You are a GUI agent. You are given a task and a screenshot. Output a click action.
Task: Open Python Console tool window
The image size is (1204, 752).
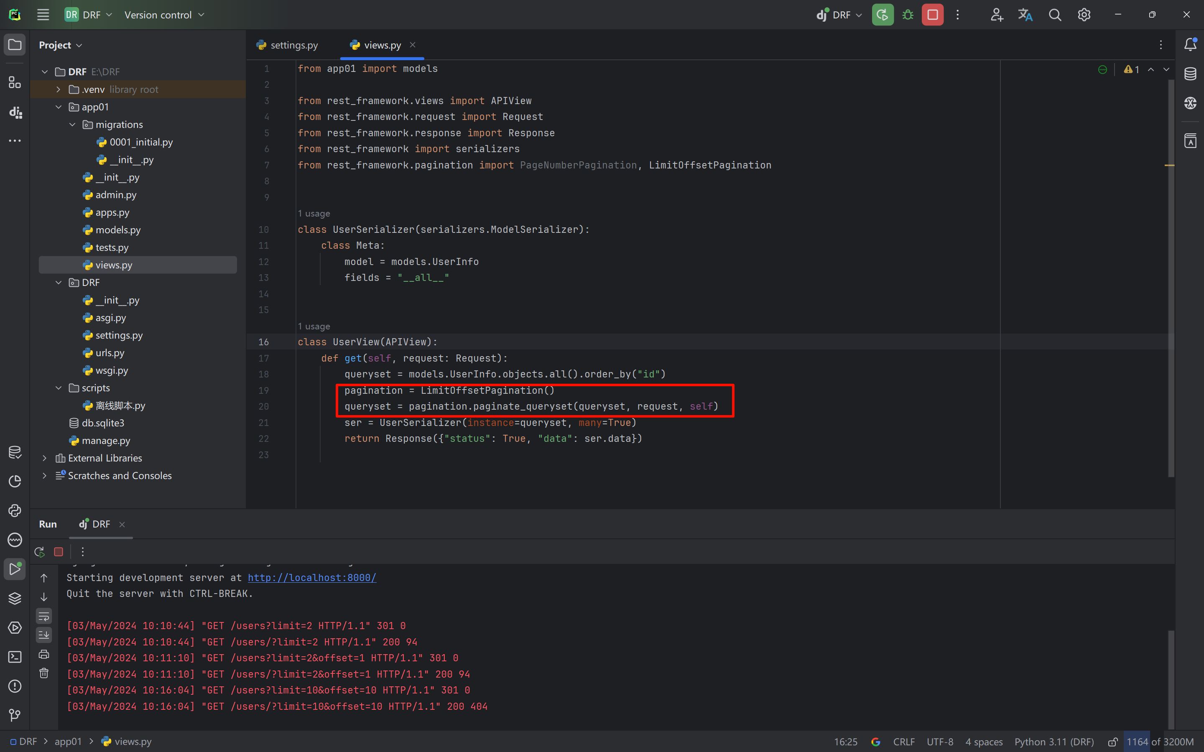(15, 510)
